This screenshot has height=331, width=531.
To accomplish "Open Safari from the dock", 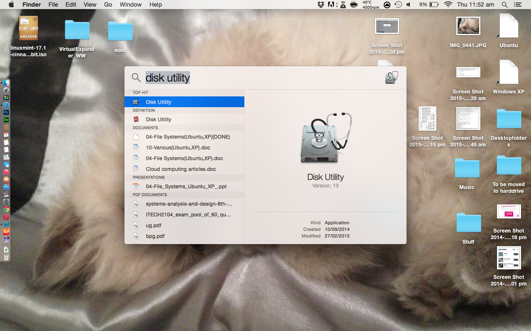I will pos(6,105).
